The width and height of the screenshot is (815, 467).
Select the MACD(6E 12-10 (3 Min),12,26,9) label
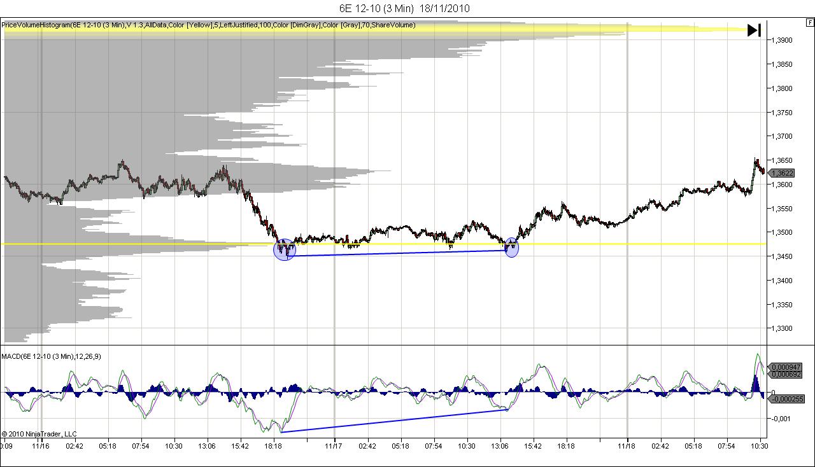51,356
